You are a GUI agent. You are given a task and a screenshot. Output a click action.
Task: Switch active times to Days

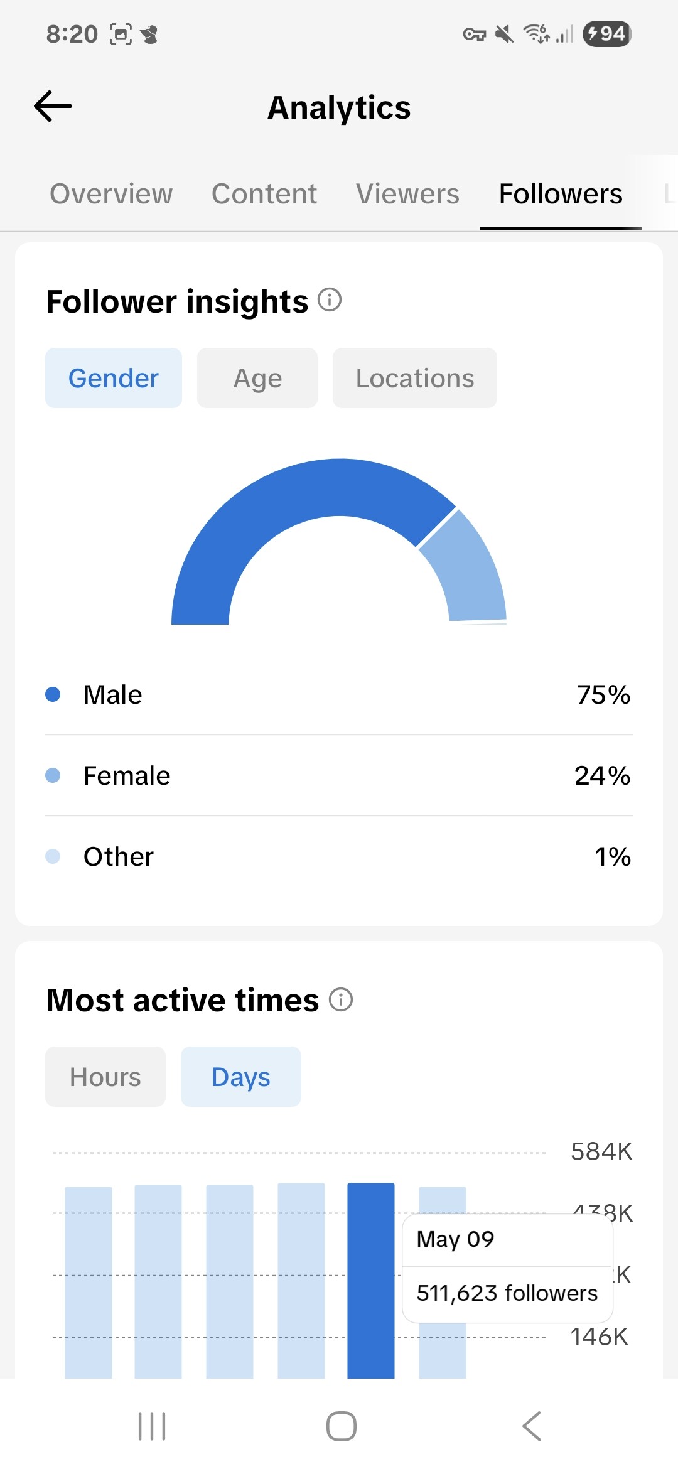241,1077
